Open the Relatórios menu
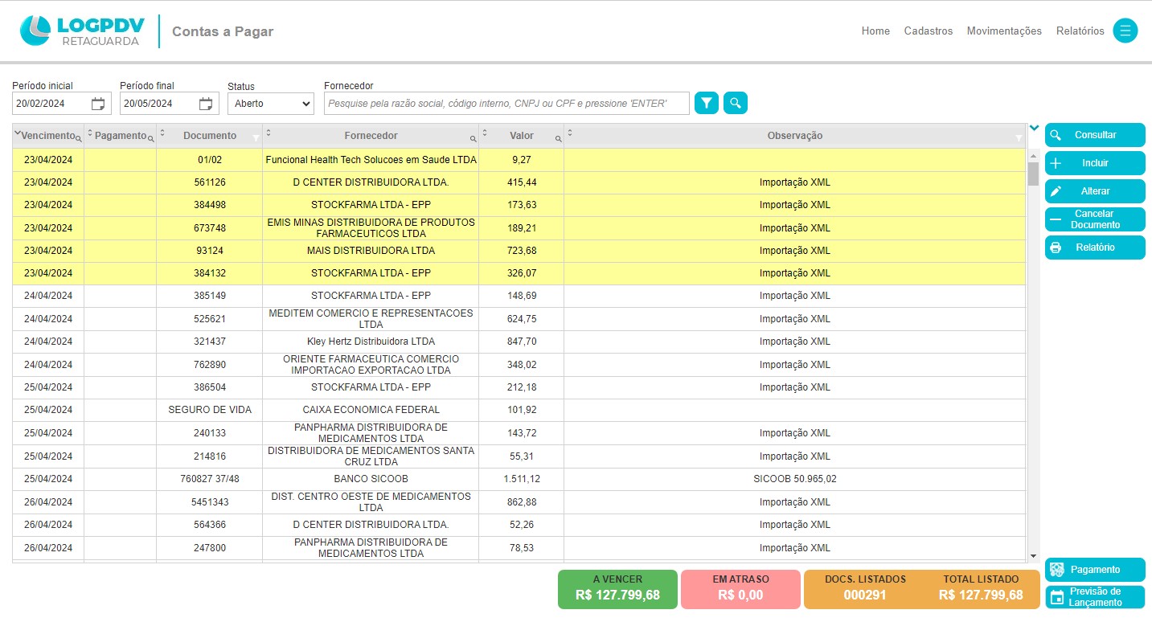This screenshot has width=1152, height=622. coord(1080,31)
